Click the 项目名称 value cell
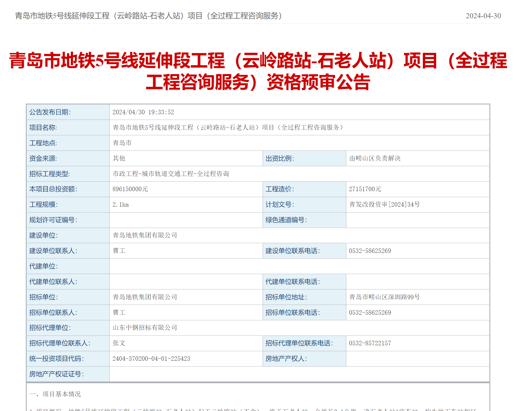Image resolution: width=520 pixels, height=411 pixels. (228, 128)
